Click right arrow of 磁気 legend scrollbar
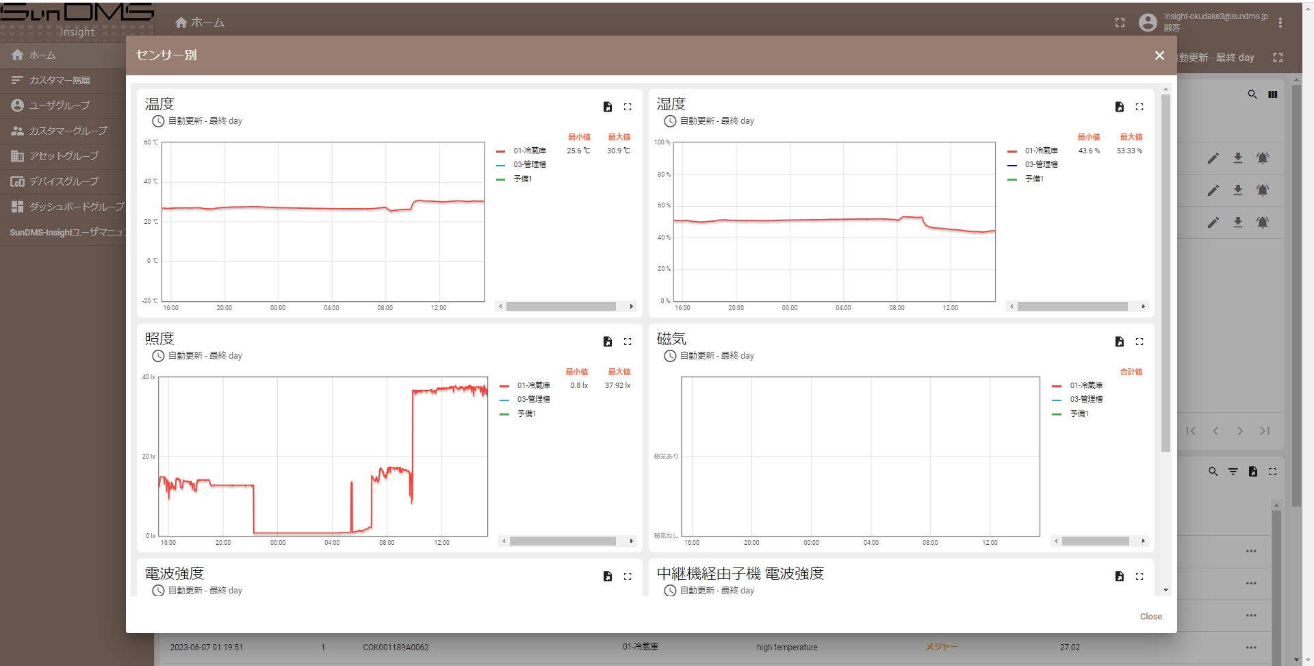 coord(1143,541)
